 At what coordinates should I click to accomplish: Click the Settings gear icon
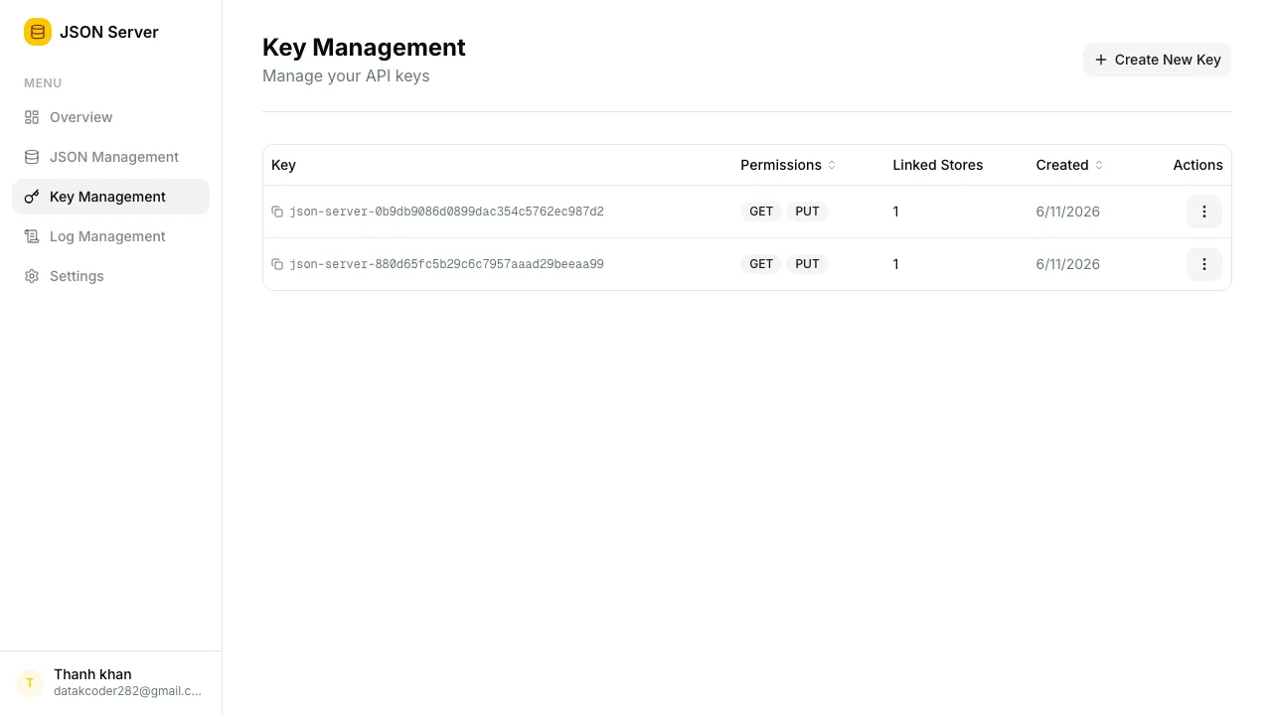click(32, 276)
